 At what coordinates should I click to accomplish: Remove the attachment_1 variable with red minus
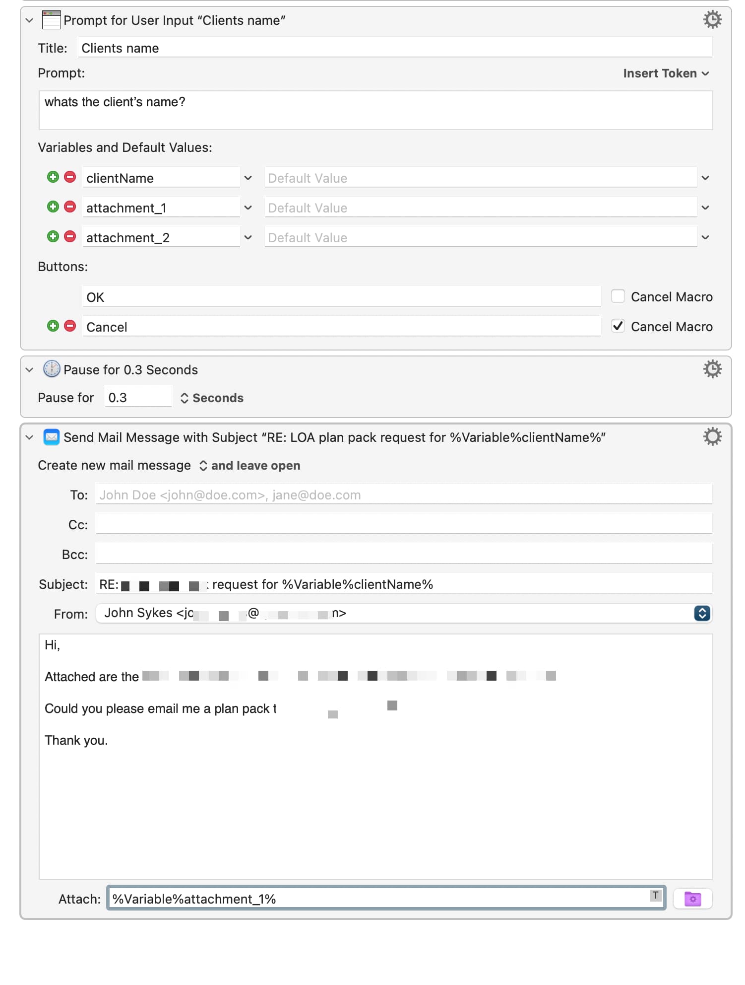(x=70, y=207)
